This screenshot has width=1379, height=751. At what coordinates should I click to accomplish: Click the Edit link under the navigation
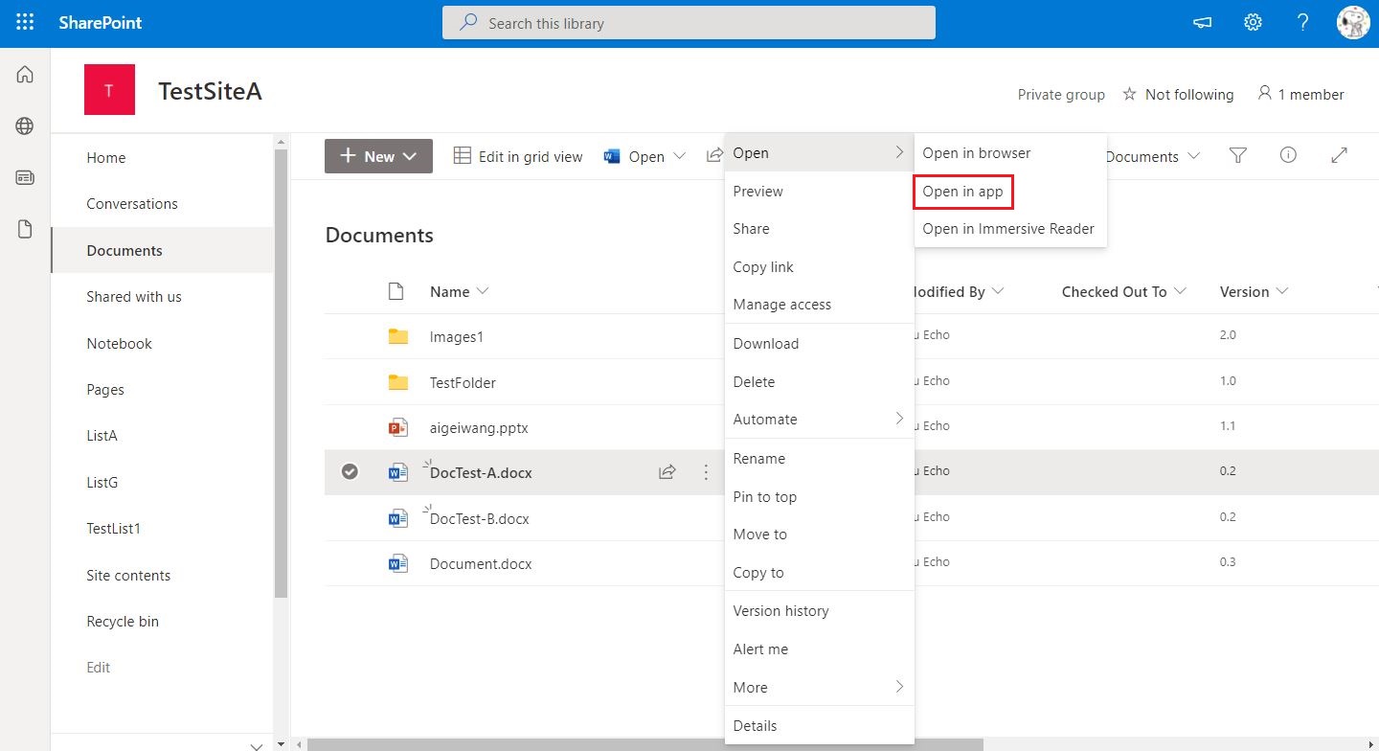click(x=99, y=668)
